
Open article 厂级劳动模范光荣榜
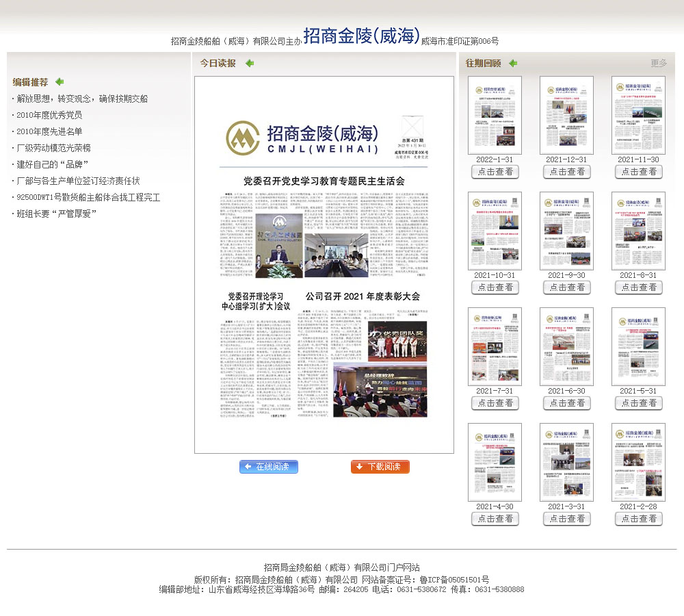point(53,148)
